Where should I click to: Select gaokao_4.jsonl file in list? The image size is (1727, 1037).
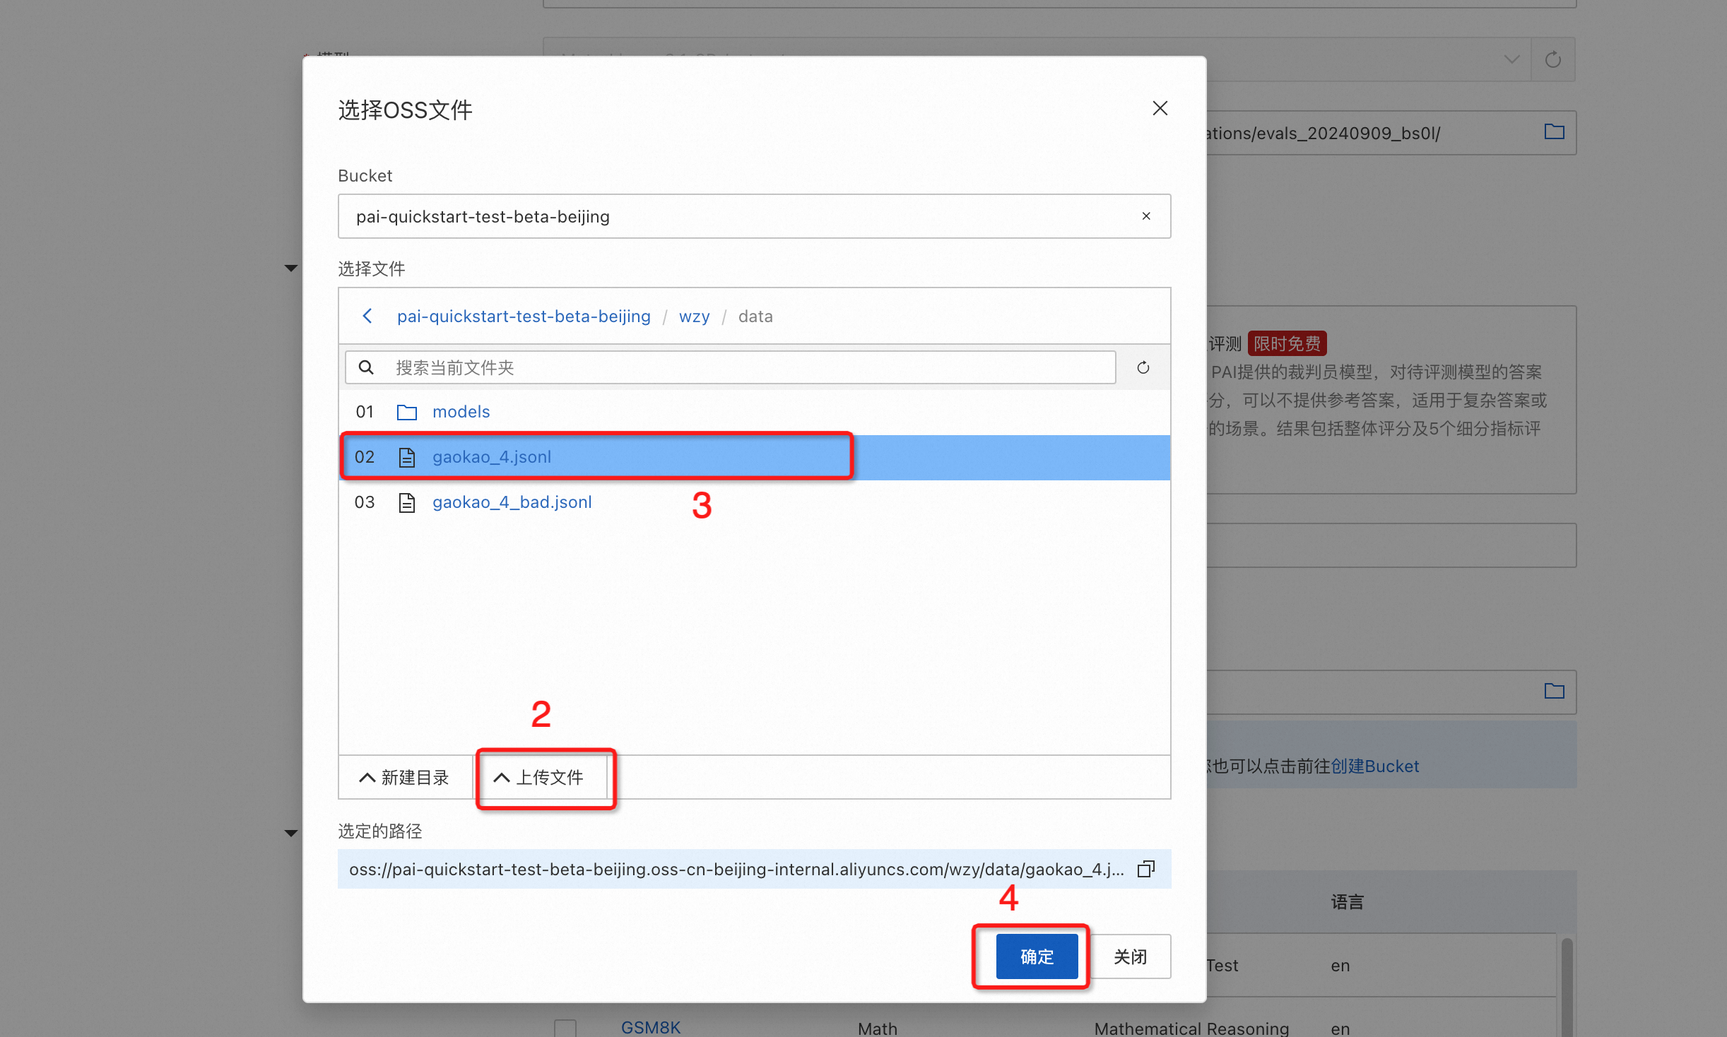tap(491, 456)
